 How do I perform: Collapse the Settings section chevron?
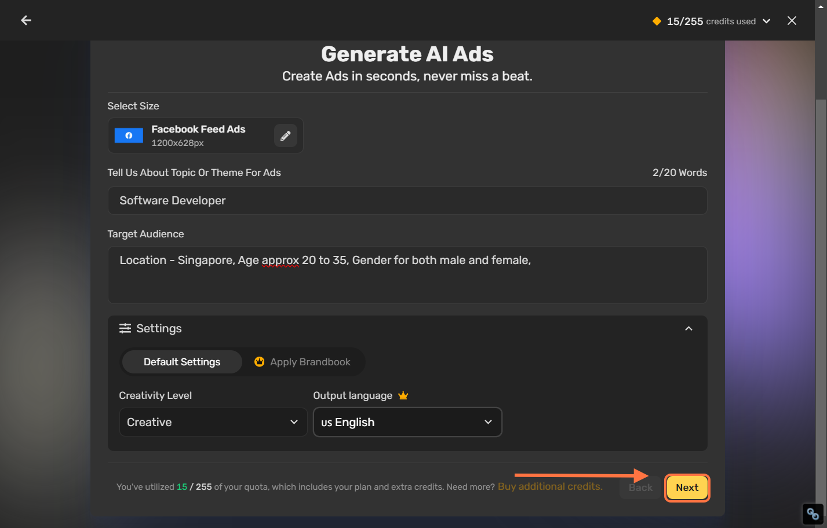(x=688, y=328)
